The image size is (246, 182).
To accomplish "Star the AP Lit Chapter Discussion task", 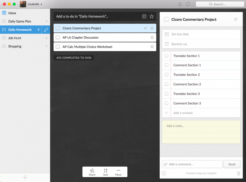I will 152,37.
